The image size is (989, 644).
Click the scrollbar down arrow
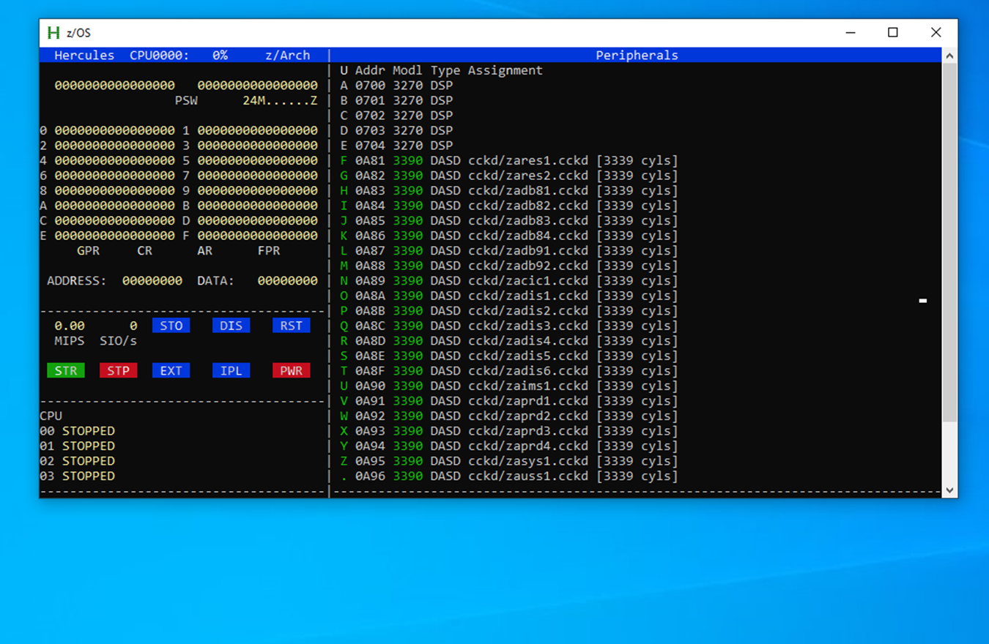coord(949,490)
